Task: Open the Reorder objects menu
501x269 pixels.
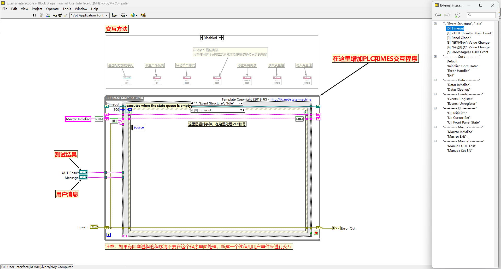Action: pos(134,15)
